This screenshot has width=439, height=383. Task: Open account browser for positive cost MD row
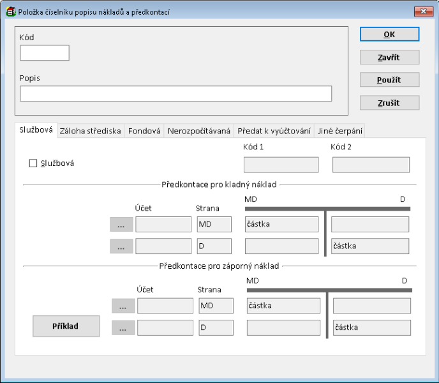pyautogui.click(x=121, y=225)
